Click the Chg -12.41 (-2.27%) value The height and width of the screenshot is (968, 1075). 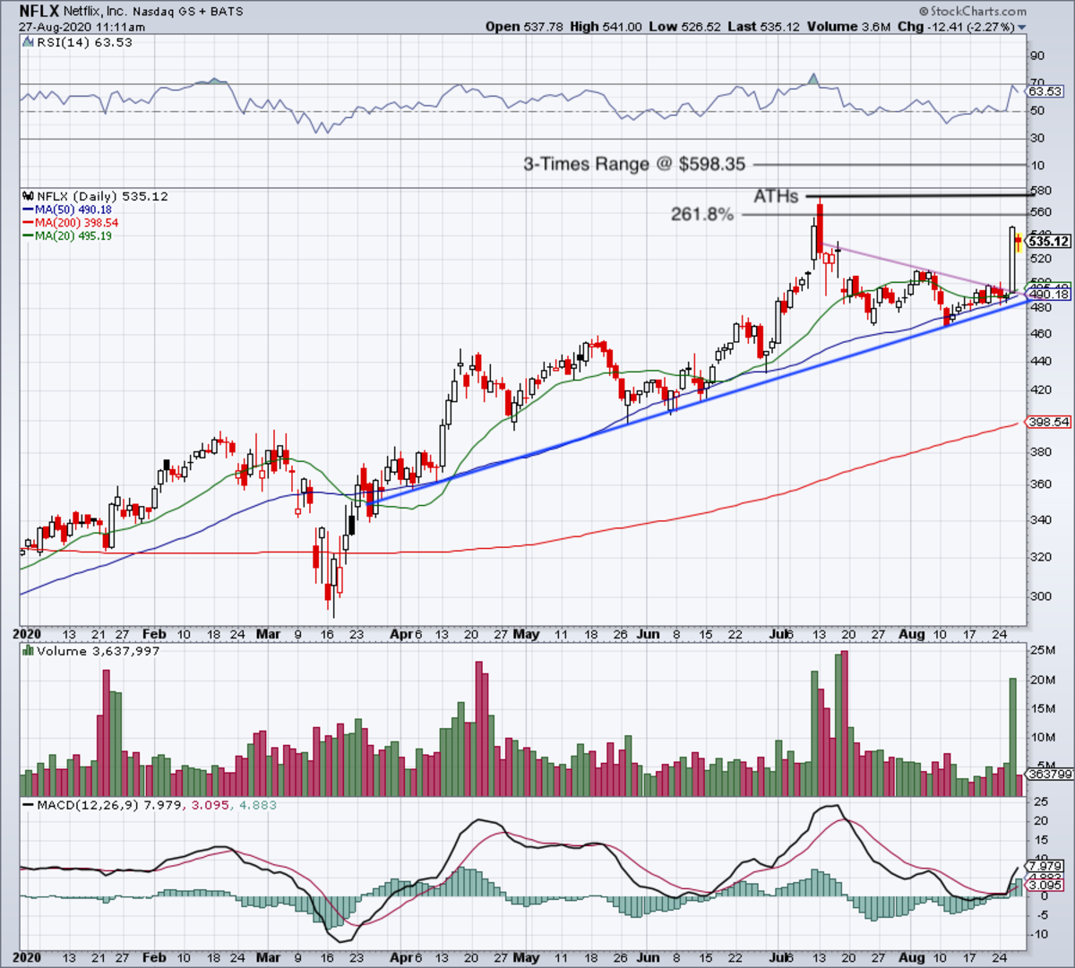coord(955,27)
